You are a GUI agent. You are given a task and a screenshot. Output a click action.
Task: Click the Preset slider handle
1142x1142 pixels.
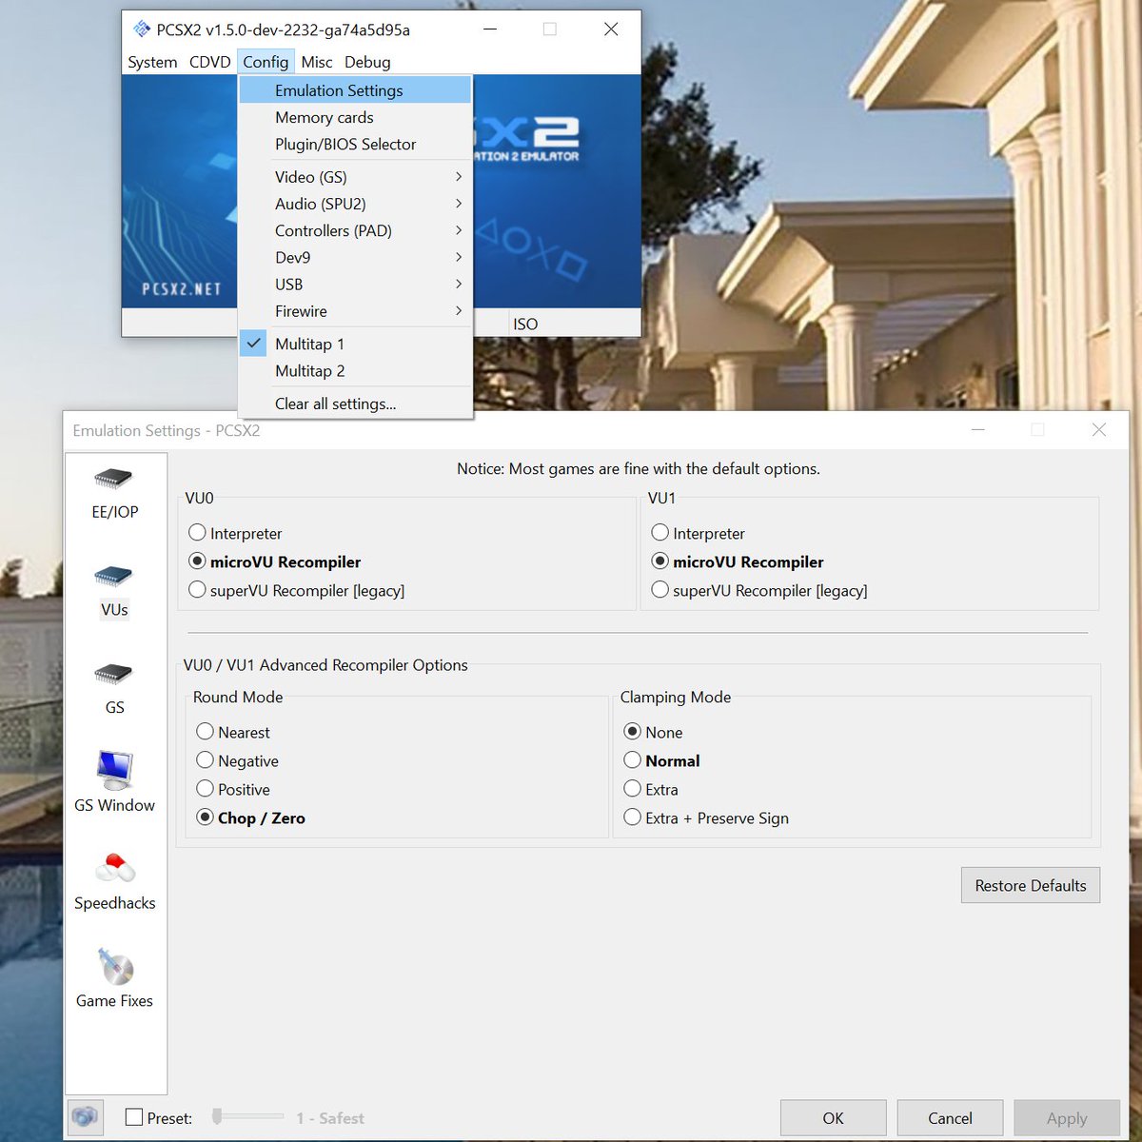[x=217, y=1116]
